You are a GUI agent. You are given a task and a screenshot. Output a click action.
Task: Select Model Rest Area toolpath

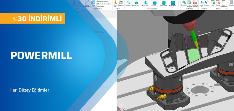click(145, 3)
